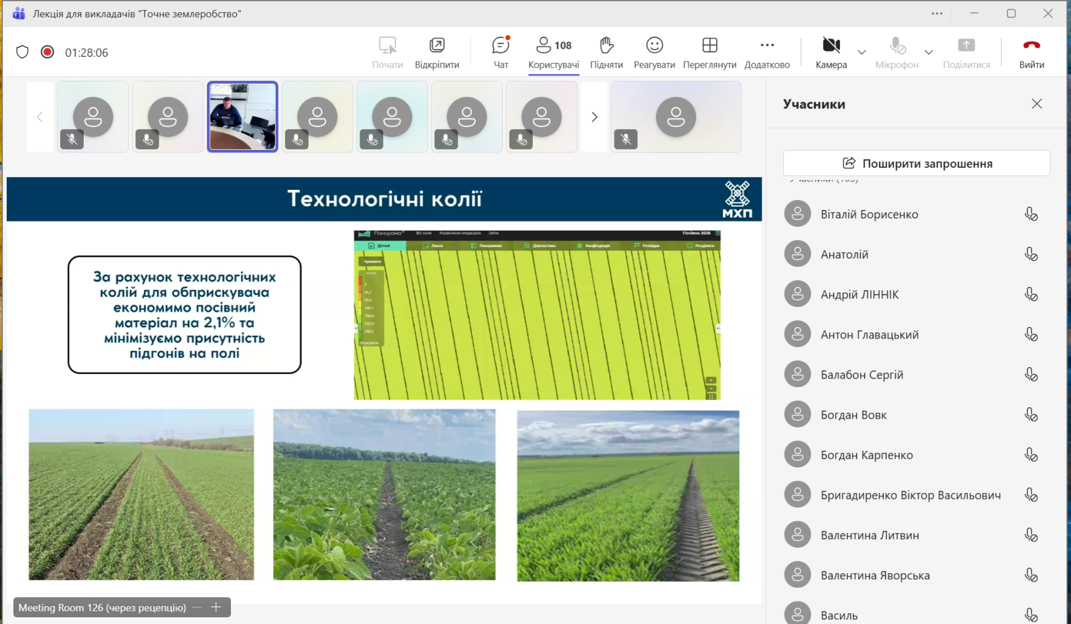Expand camera options dropdown arrow
This screenshot has width=1071, height=624.
(861, 52)
